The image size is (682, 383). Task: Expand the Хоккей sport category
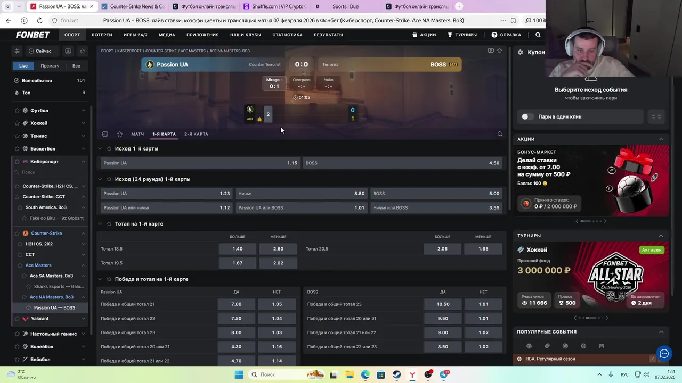pos(83,123)
